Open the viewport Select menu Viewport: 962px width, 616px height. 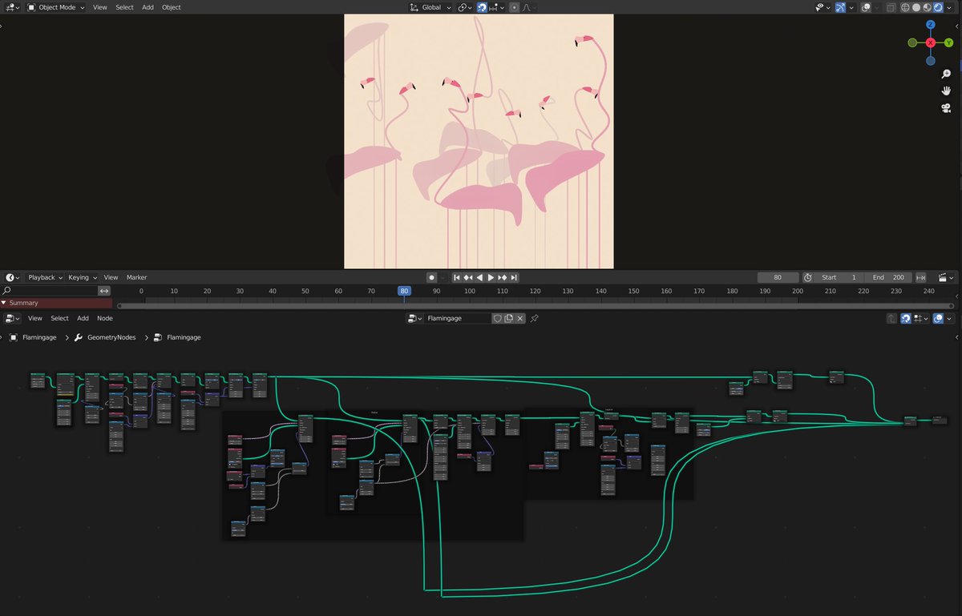point(124,7)
